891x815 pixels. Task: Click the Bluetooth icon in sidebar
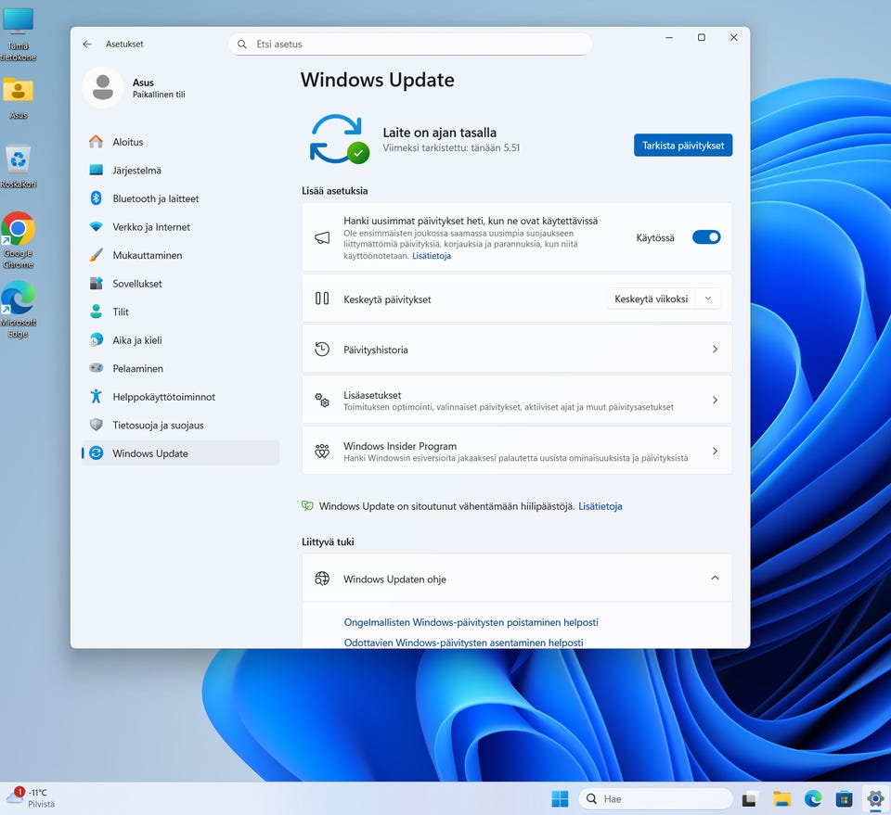[96, 198]
